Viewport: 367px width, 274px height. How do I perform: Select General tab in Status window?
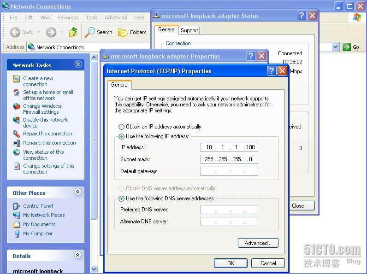[x=166, y=29]
